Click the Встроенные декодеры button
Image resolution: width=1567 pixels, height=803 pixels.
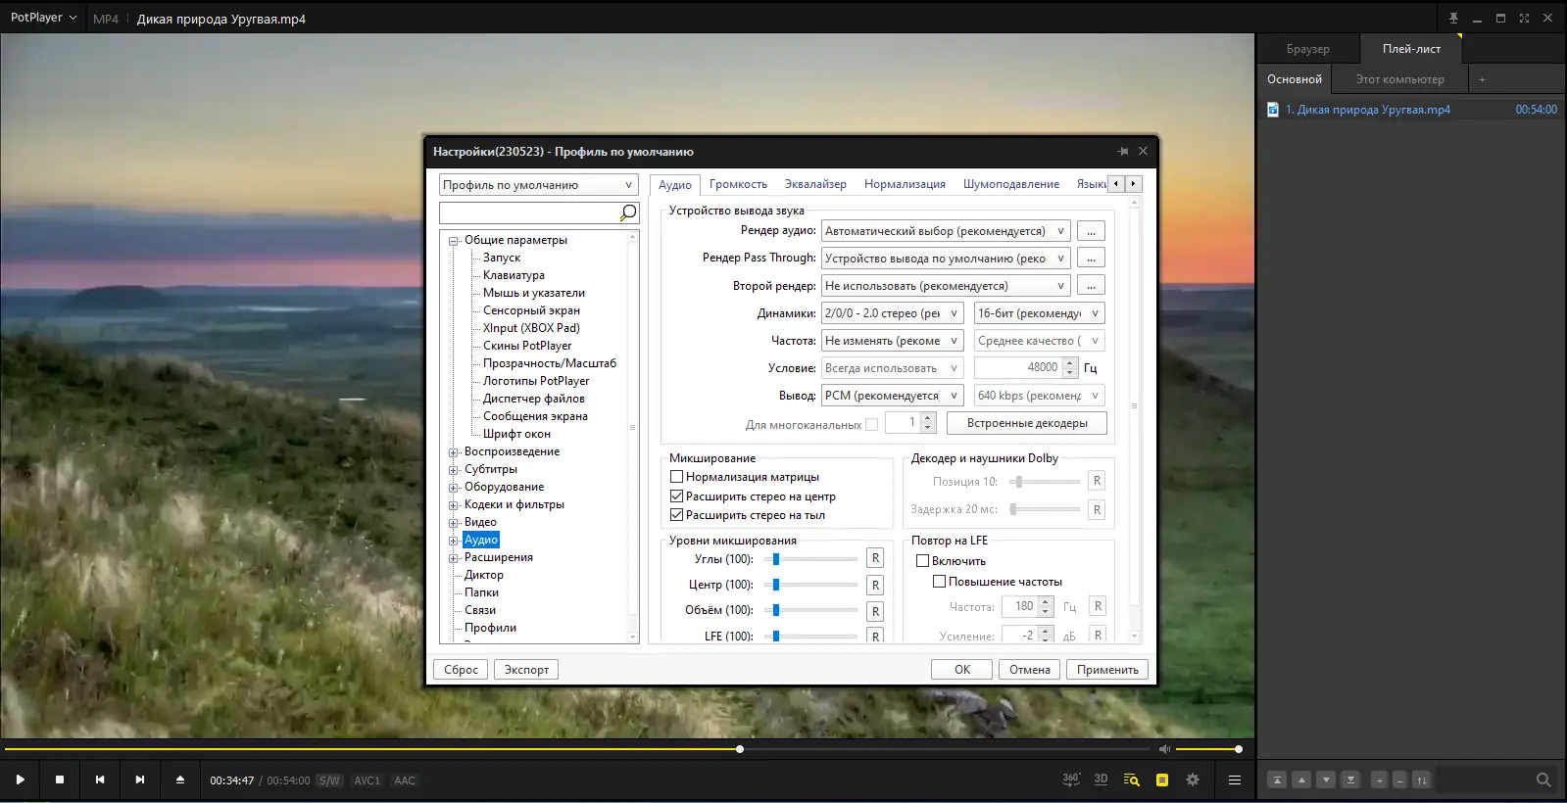(1026, 423)
